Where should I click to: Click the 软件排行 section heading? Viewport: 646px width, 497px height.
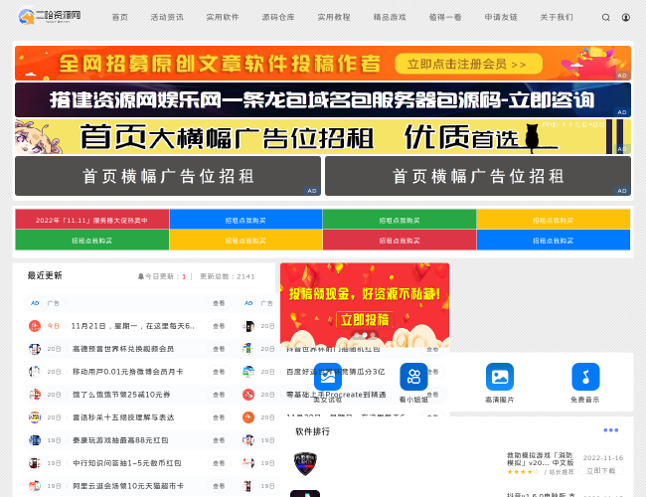pyautogui.click(x=312, y=431)
